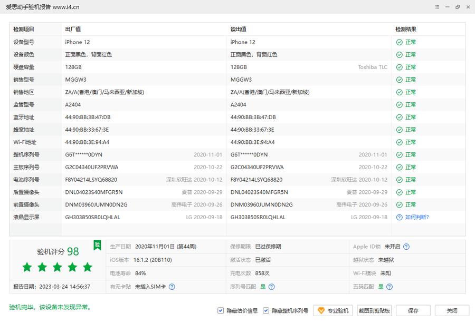Open help icon next to 五码匹配
Viewport: 475px width, 323px height.
coord(389,287)
